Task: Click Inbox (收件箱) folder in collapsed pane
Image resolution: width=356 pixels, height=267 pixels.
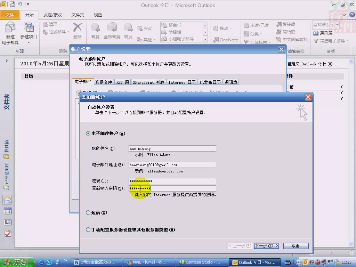Action: tap(6, 149)
